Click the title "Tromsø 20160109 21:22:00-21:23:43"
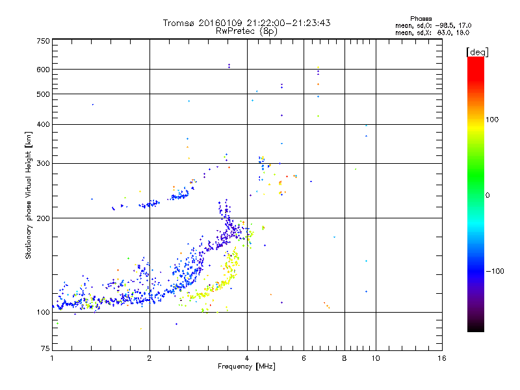This screenshot has width=520, height=390. [246, 23]
